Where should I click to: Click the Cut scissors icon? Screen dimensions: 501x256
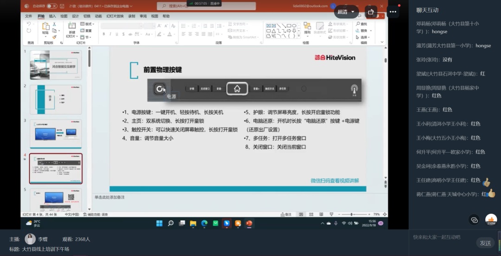54,24
